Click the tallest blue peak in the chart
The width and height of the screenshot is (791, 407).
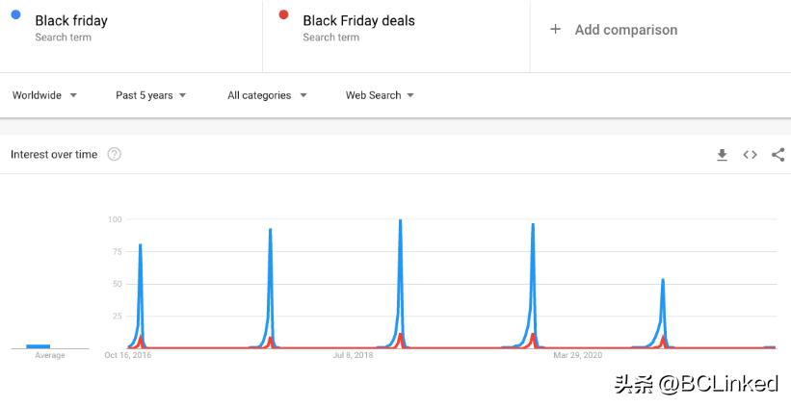click(x=400, y=223)
